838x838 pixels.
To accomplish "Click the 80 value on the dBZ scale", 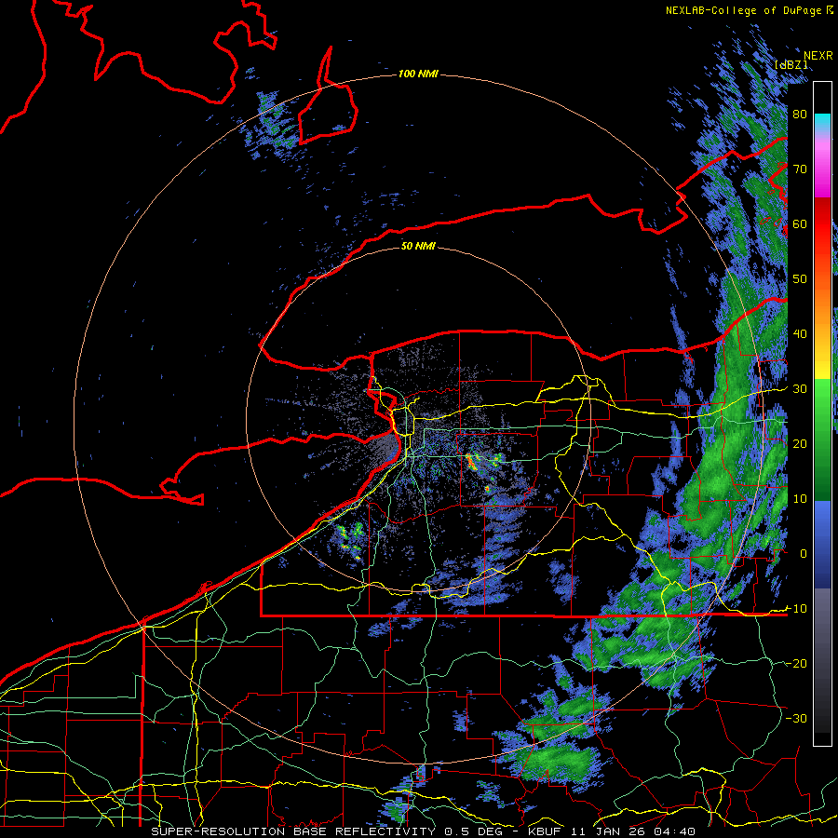I will 800,115.
